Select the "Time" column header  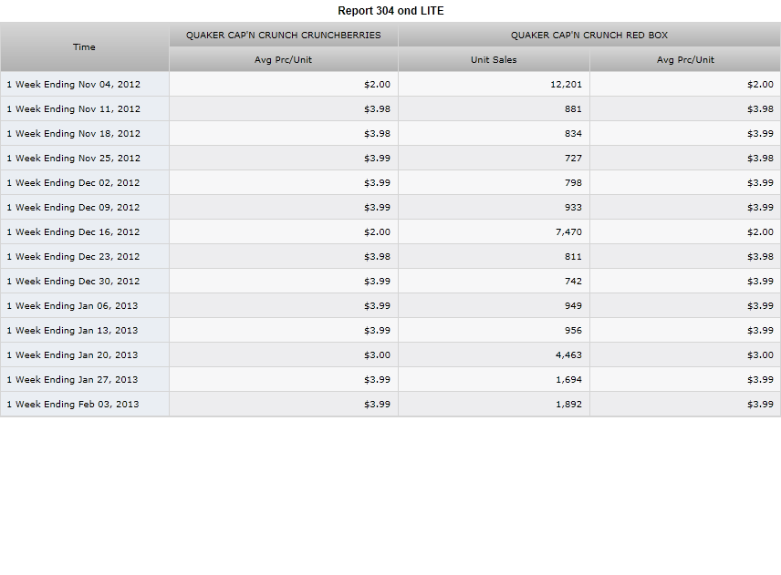point(84,46)
